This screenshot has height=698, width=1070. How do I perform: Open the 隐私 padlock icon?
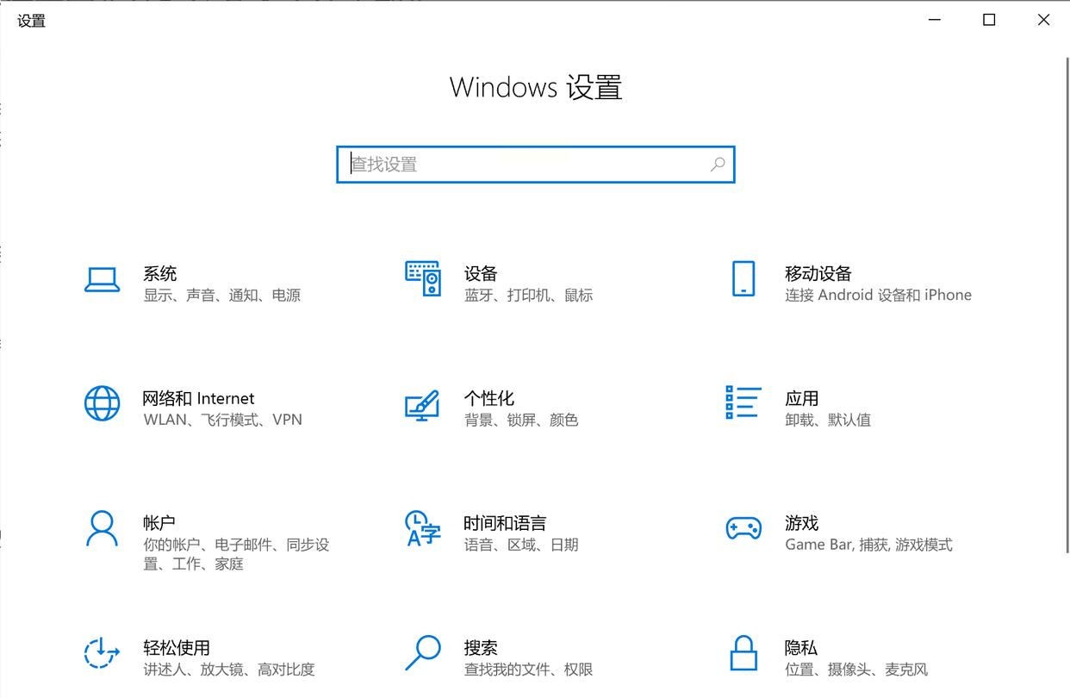pyautogui.click(x=743, y=653)
